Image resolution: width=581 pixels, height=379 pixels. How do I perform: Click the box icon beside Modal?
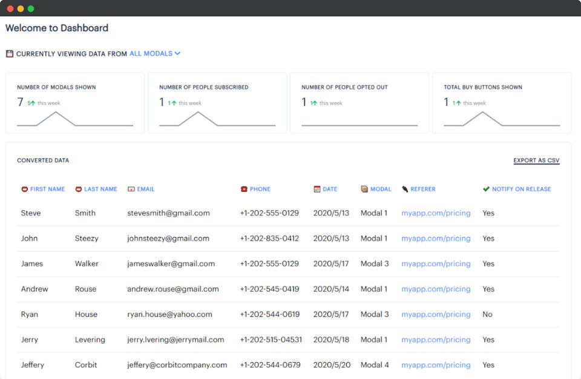364,189
